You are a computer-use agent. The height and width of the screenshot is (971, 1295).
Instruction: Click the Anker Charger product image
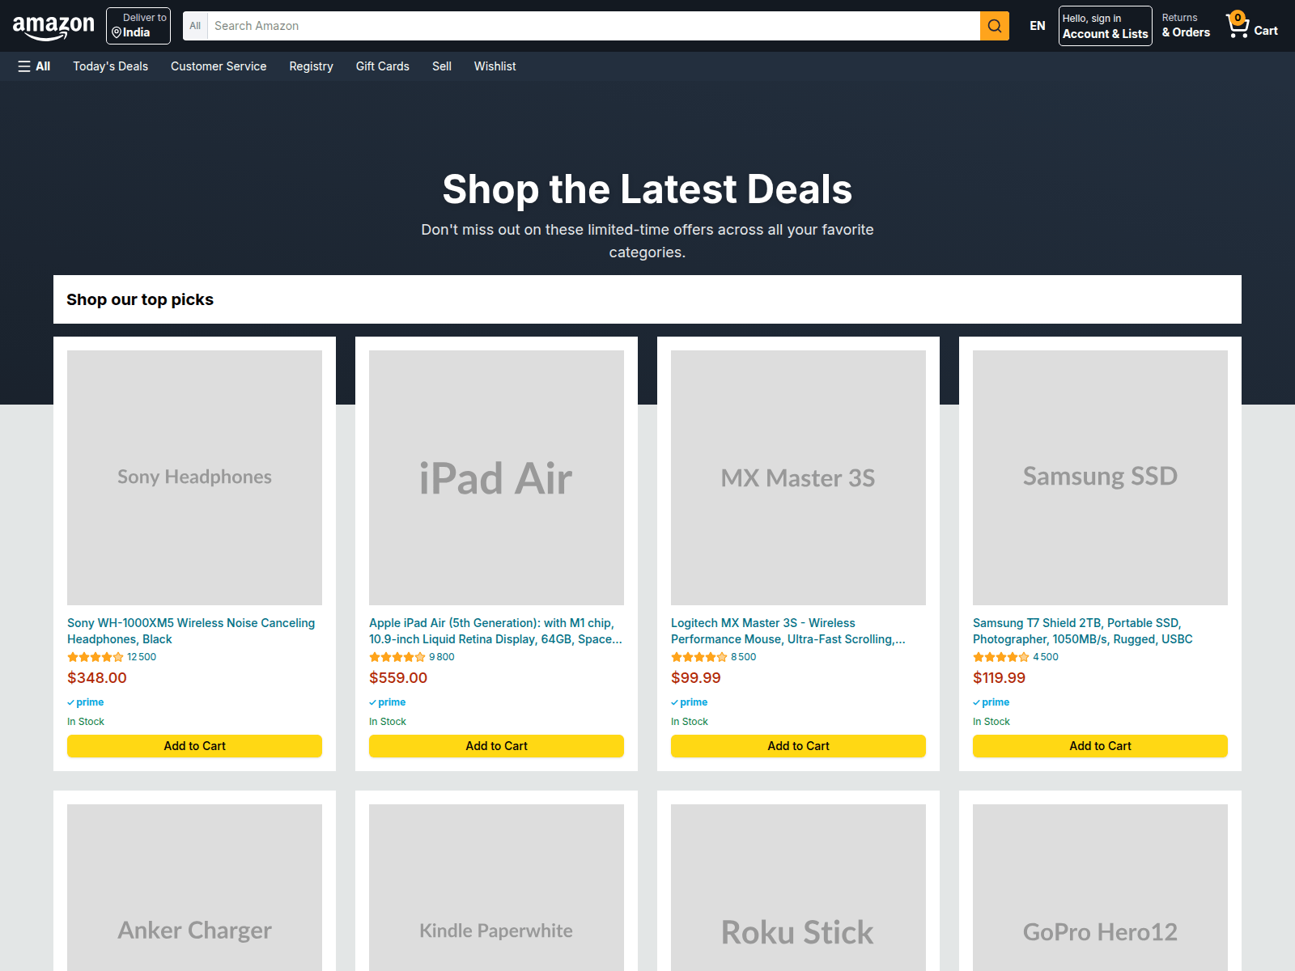[x=194, y=888]
